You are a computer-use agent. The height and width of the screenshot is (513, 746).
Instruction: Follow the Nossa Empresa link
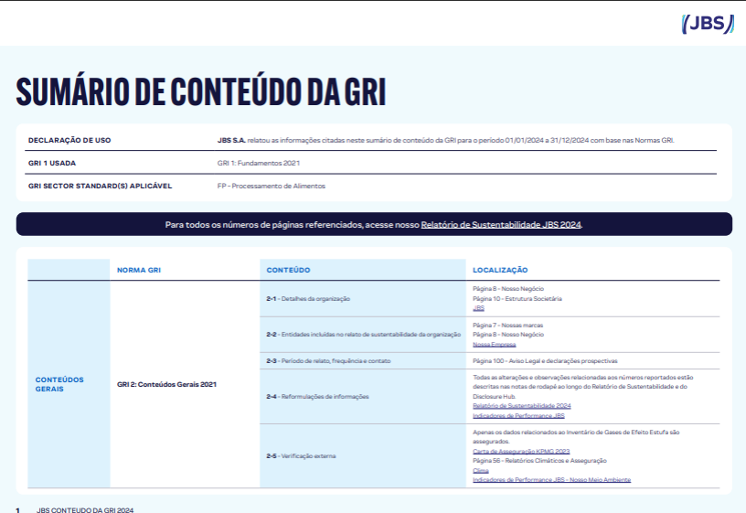pyautogui.click(x=494, y=345)
